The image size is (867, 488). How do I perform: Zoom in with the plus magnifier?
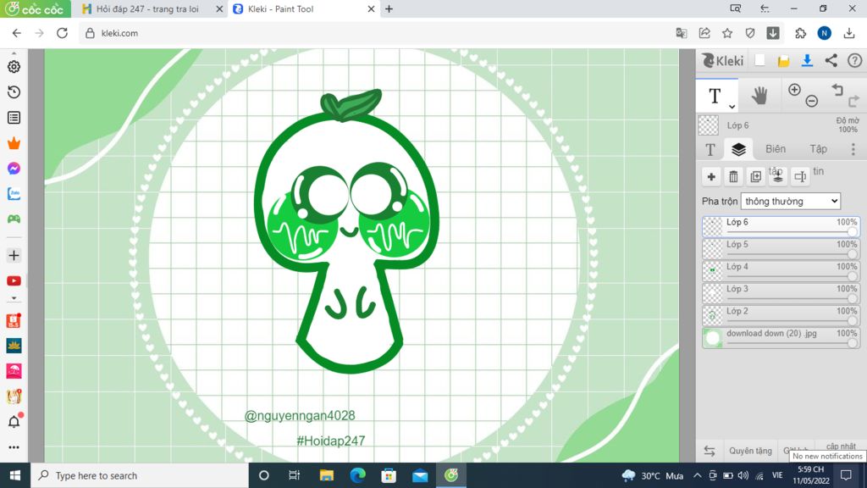click(x=794, y=90)
